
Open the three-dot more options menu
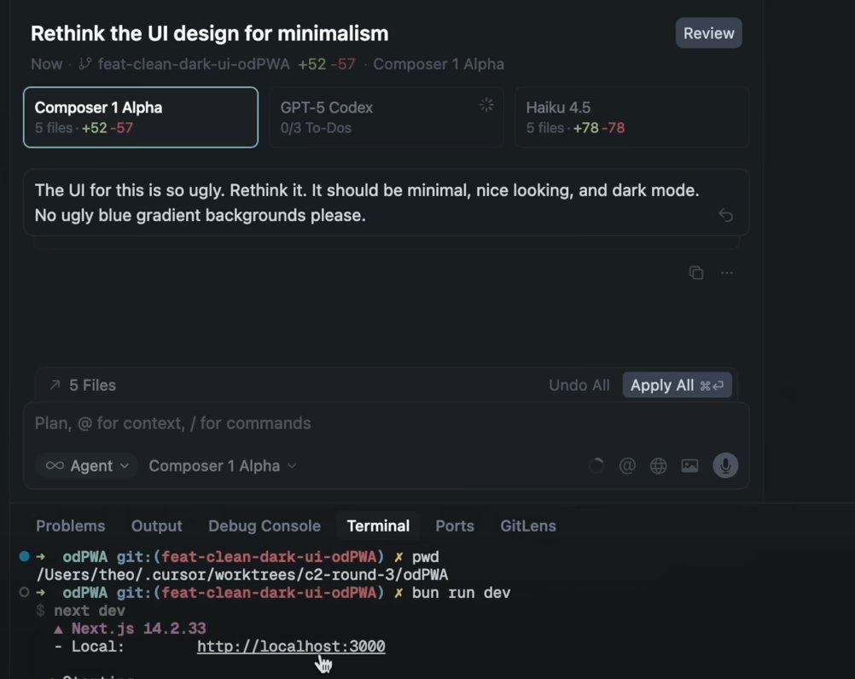coord(727,272)
